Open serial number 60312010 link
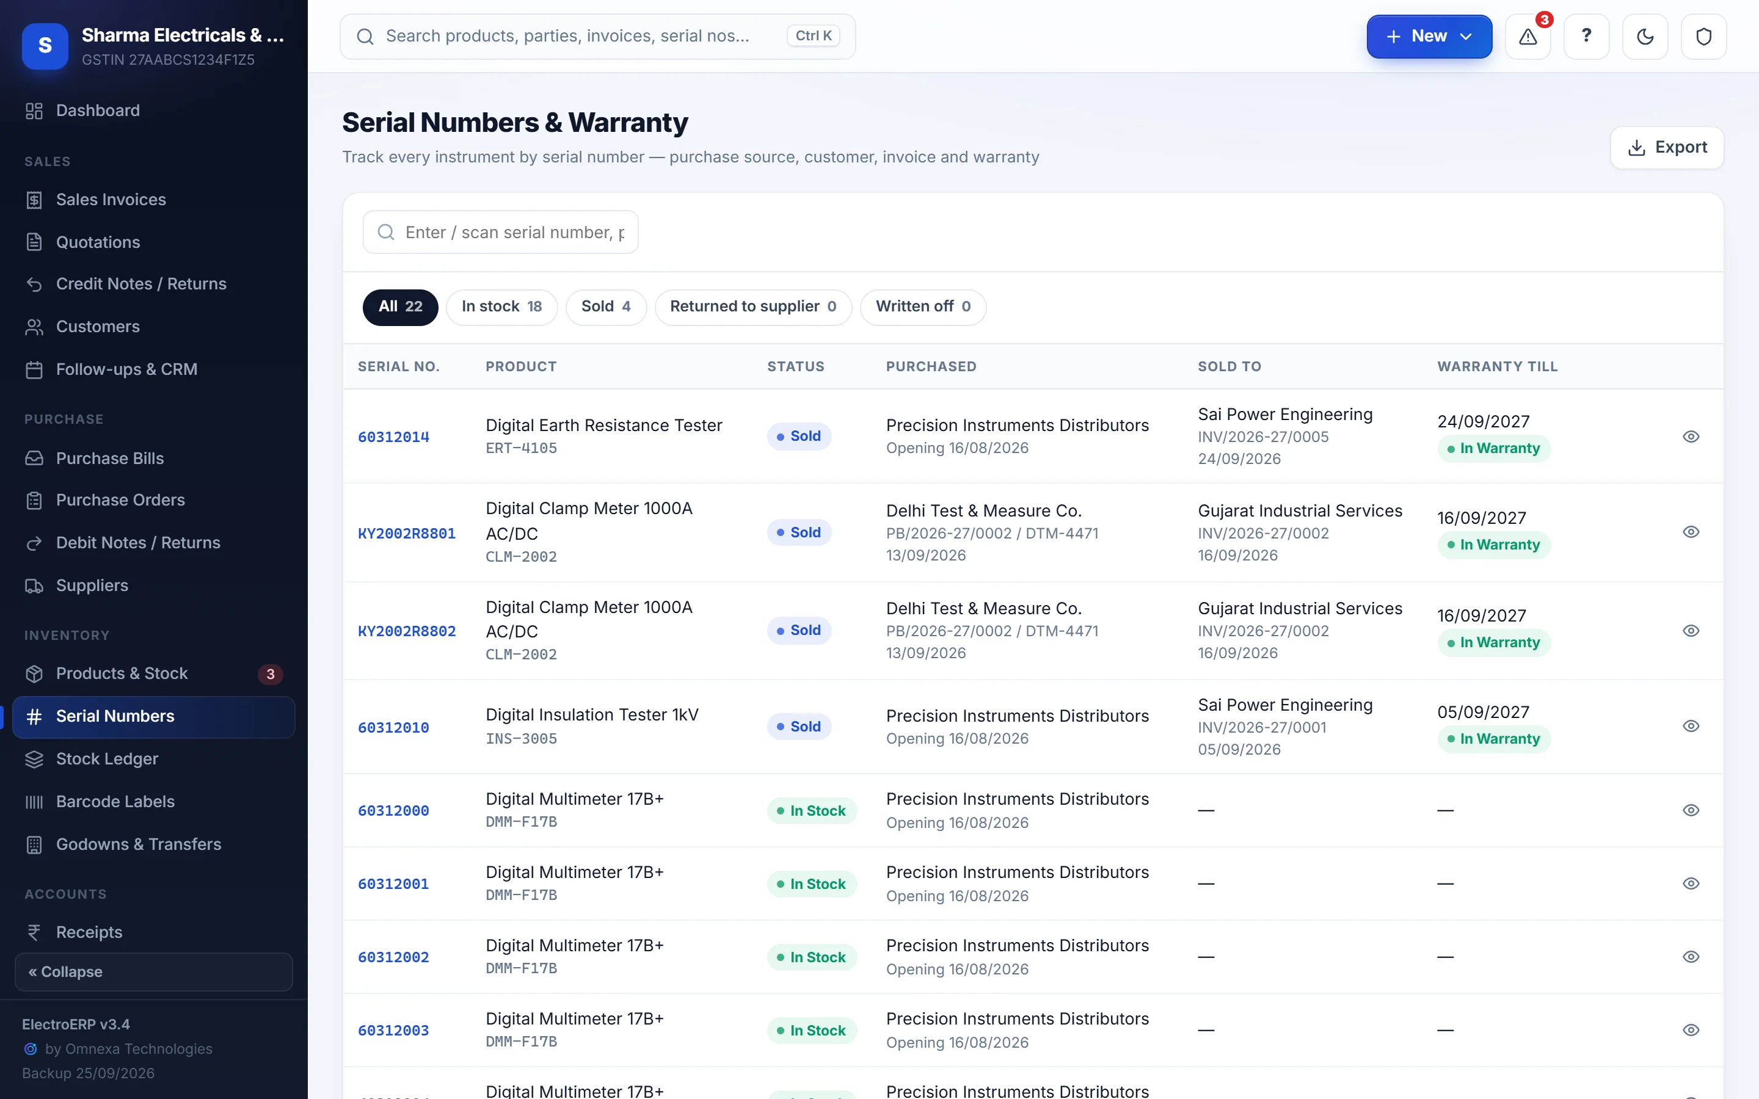This screenshot has height=1099, width=1759. click(x=393, y=728)
